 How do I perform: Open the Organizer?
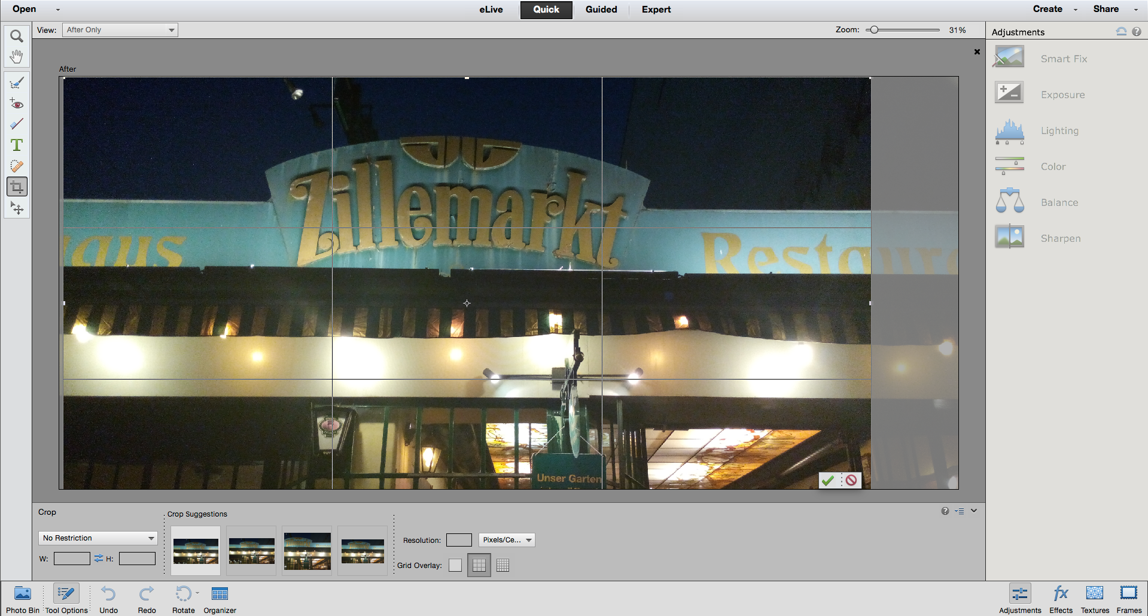tap(220, 600)
